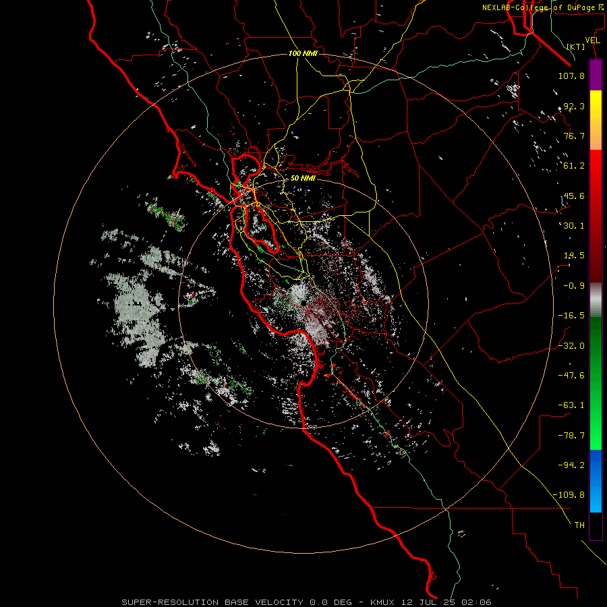
Task: Click the -16.5 scale value
Action: pyautogui.click(x=571, y=316)
